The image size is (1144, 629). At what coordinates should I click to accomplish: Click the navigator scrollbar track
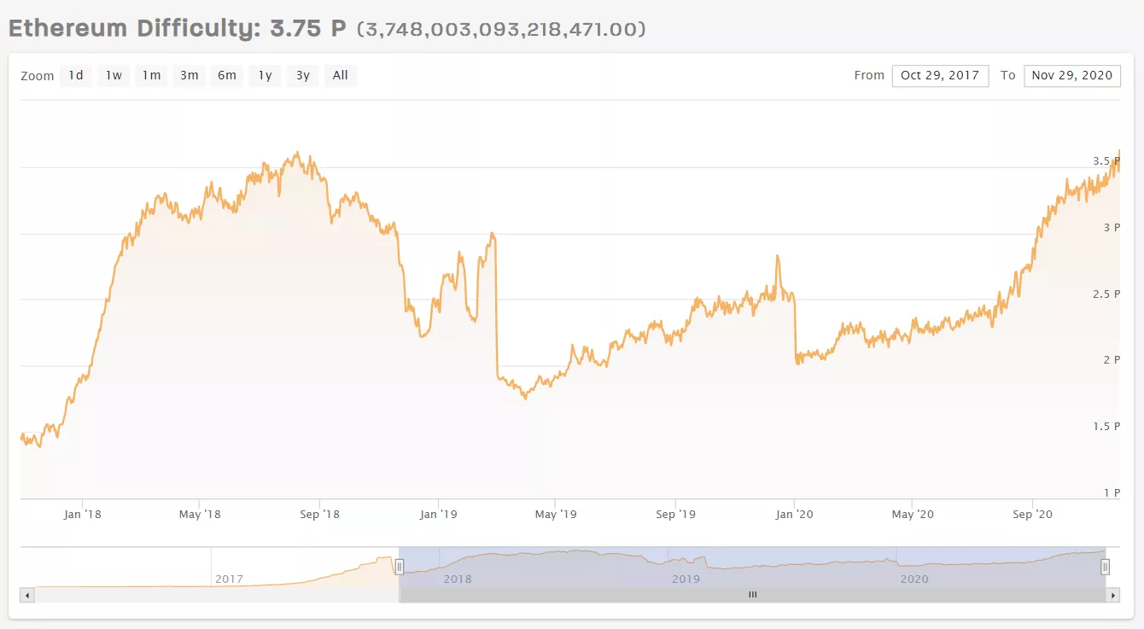coord(752,594)
